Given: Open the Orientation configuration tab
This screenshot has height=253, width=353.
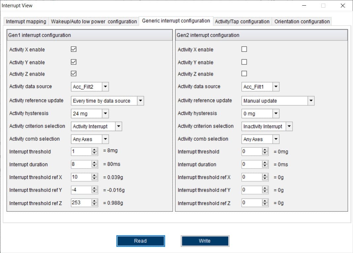Looking at the screenshot, I should (301, 21).
